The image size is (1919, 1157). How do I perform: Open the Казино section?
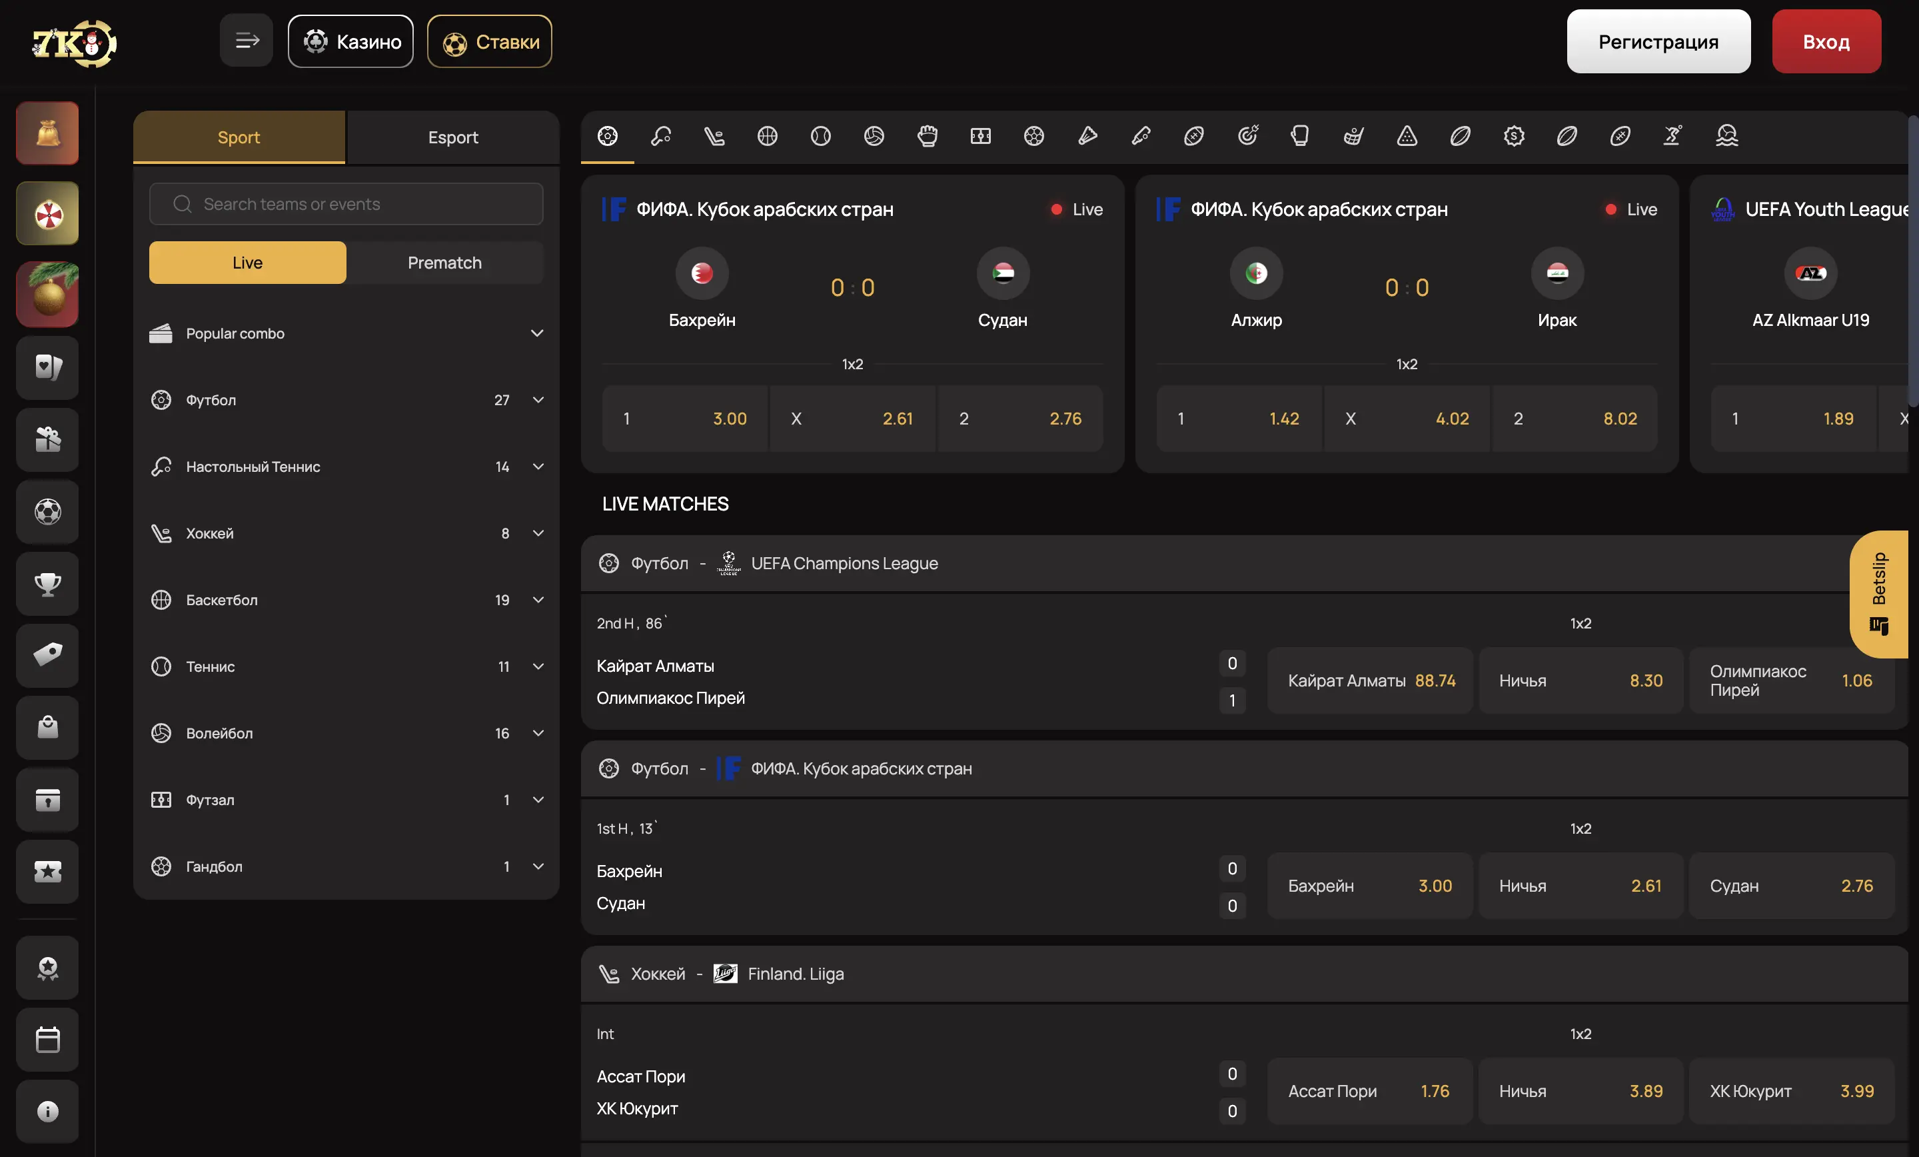tap(350, 41)
